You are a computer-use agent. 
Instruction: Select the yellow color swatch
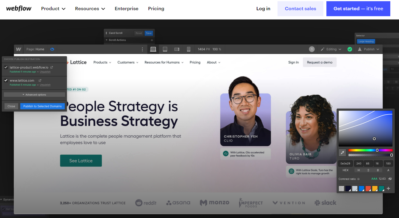pyautogui.click(x=375, y=189)
